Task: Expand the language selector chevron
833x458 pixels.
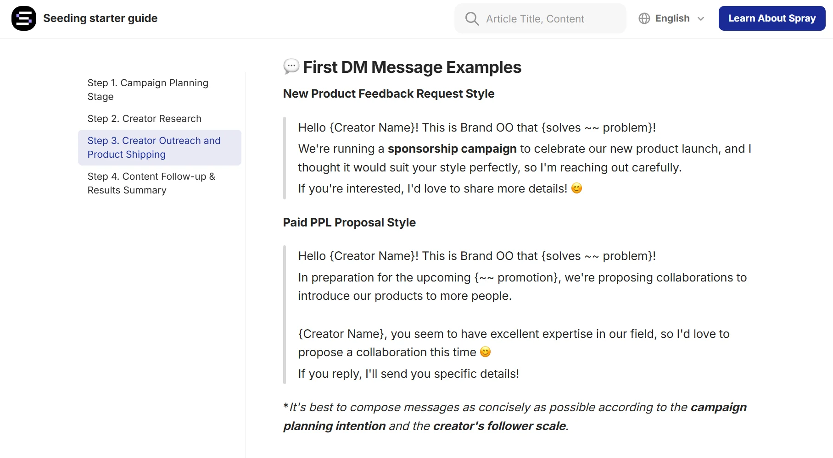Action: tap(700, 19)
